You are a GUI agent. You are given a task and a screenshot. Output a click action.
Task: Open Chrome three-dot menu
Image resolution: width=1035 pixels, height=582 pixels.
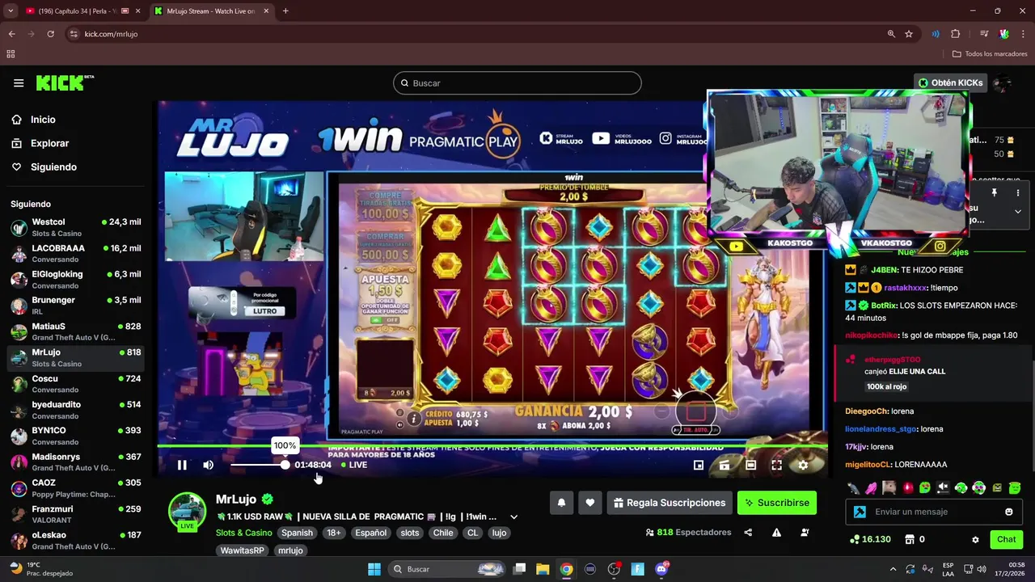[x=1023, y=34]
